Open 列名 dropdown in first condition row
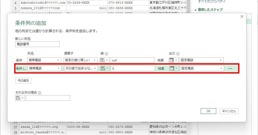This screenshot has width=258, height=135. point(44,60)
